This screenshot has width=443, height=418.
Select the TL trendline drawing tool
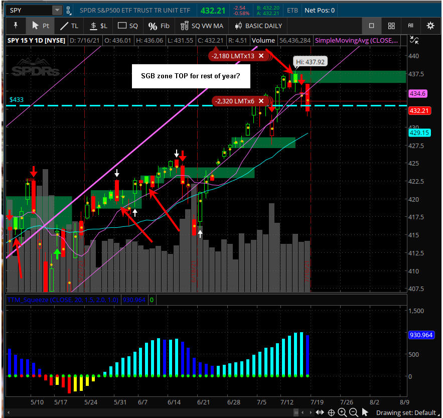pos(69,26)
